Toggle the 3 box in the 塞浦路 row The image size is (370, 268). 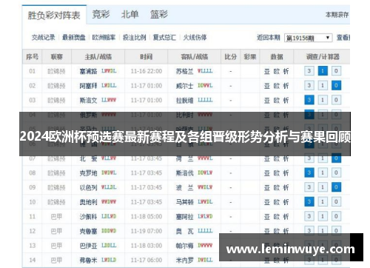click(x=309, y=71)
